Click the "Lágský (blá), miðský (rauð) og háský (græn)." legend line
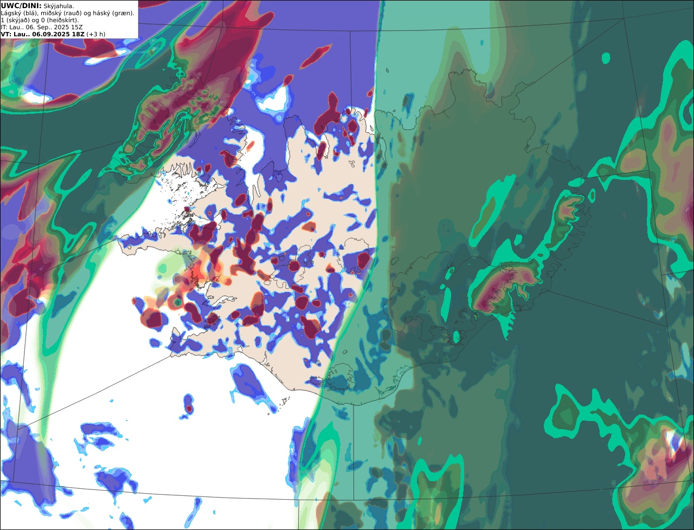 click(68, 13)
